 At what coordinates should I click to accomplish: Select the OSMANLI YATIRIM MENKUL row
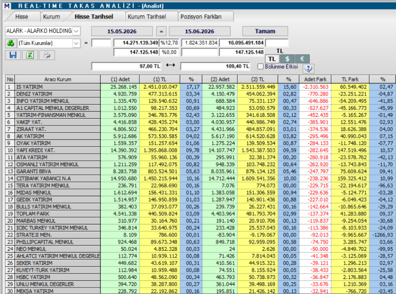point(201,164)
